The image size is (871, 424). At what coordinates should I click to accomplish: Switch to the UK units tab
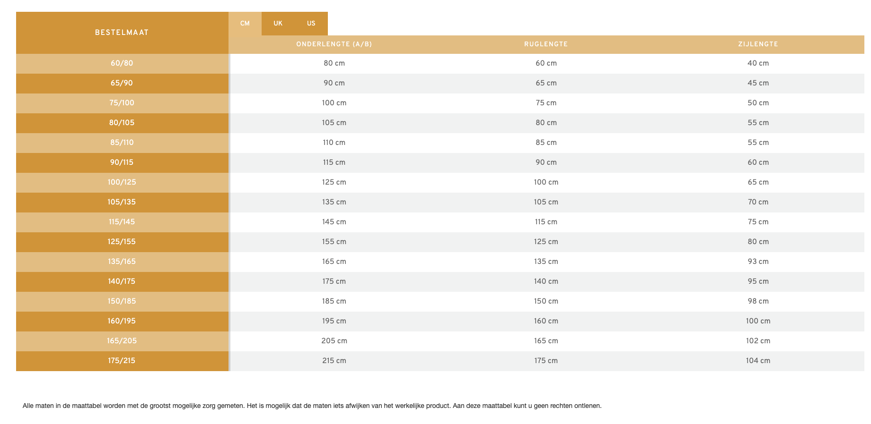tap(278, 24)
